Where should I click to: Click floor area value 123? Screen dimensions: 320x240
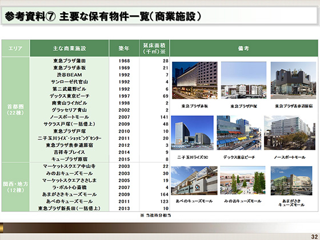[165, 202]
